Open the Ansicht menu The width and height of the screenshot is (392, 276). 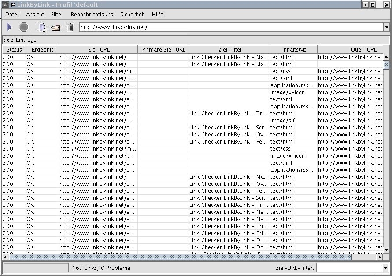point(35,15)
